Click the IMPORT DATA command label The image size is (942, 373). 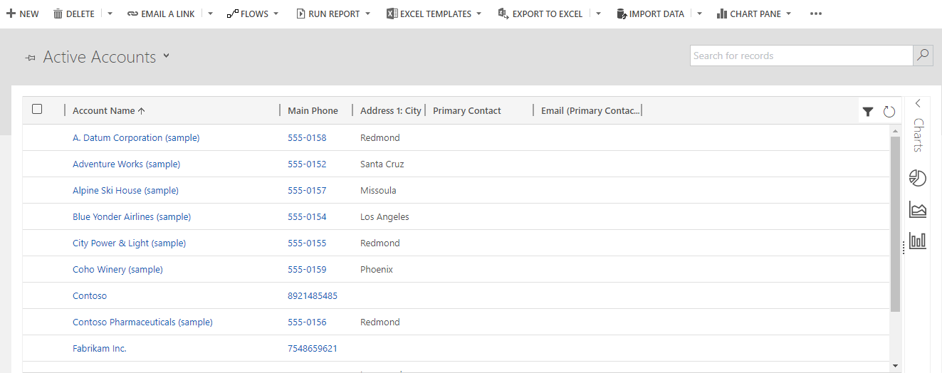(656, 14)
